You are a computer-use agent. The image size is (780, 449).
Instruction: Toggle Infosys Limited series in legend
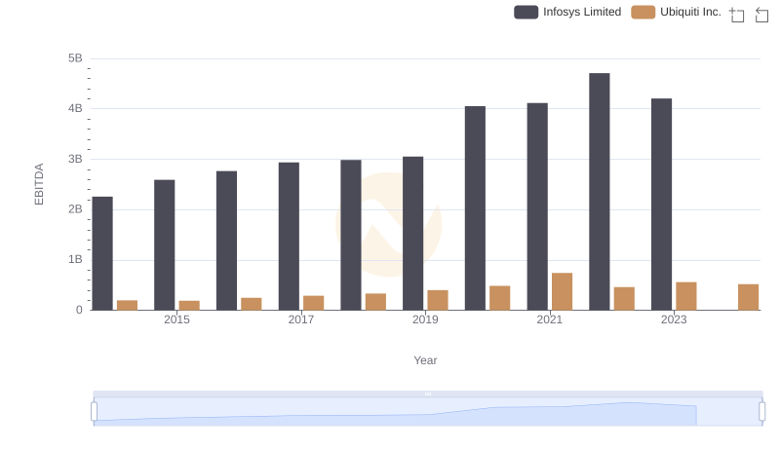click(567, 12)
